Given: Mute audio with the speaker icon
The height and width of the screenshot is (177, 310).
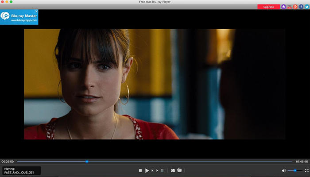Looking at the screenshot, I should click(284, 170).
